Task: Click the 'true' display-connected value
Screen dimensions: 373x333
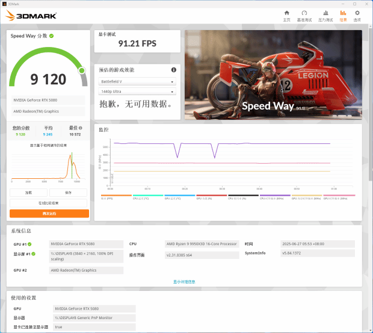Action: coord(94,327)
